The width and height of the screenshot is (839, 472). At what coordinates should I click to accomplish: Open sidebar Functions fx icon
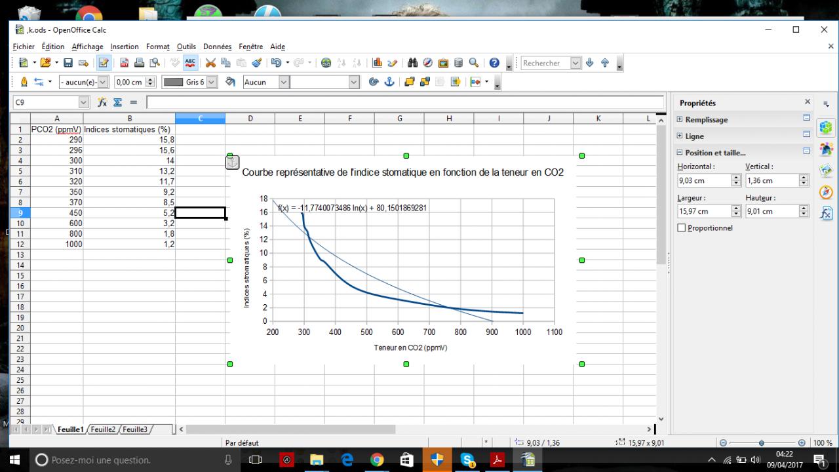[827, 214]
